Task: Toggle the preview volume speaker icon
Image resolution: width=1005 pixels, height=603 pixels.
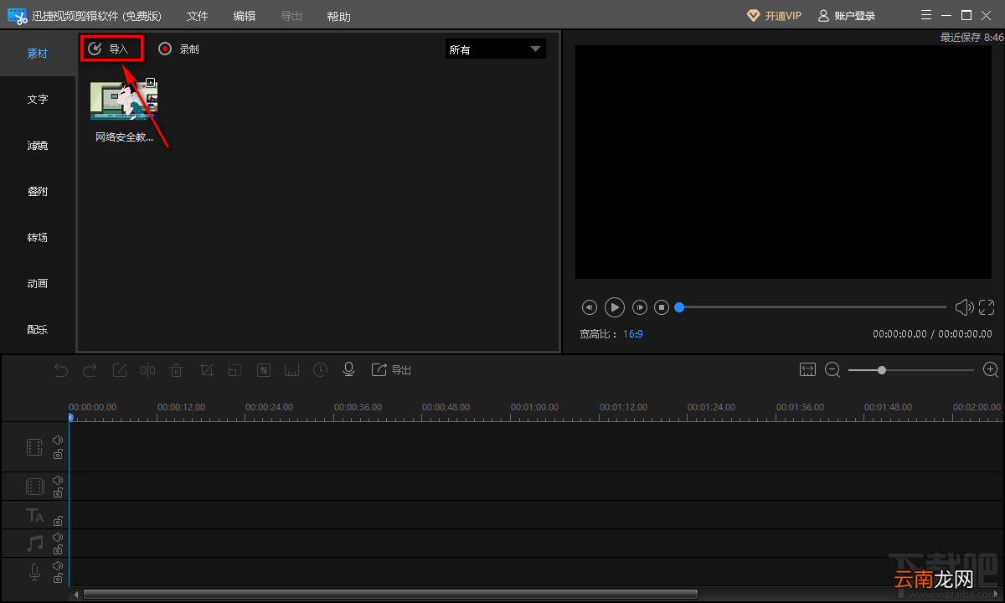Action: [964, 307]
